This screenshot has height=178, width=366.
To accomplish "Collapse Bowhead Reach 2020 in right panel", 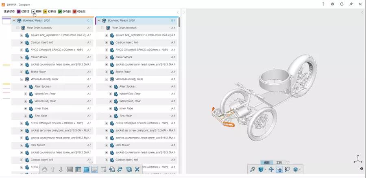I will [99, 21].
